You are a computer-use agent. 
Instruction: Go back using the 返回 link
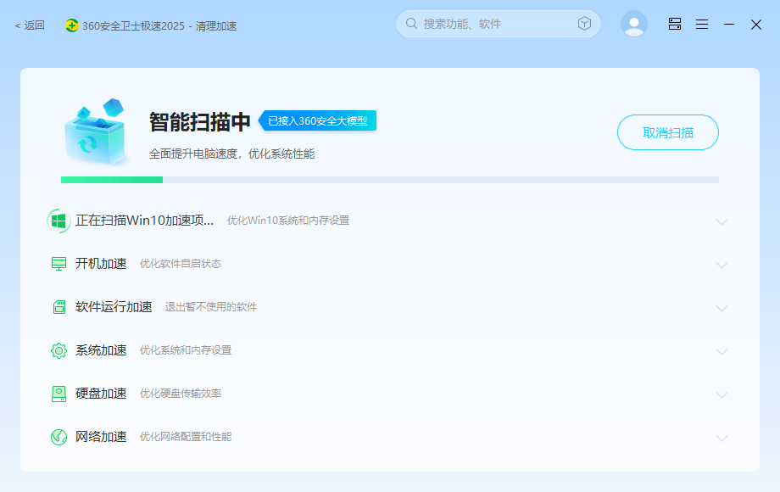coord(30,25)
